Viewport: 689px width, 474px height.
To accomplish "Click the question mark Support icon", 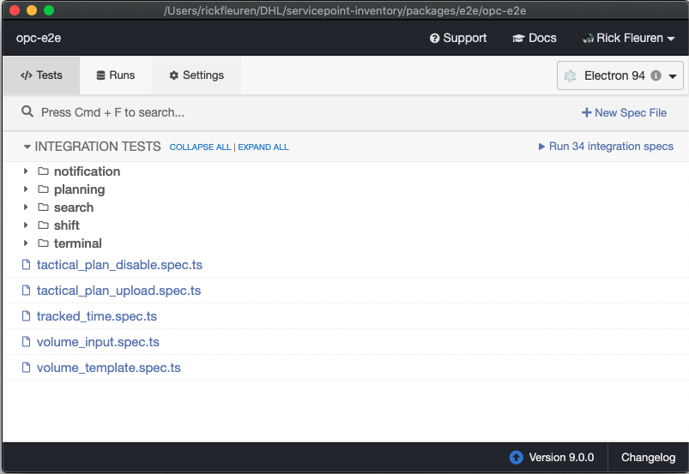I will click(x=434, y=39).
